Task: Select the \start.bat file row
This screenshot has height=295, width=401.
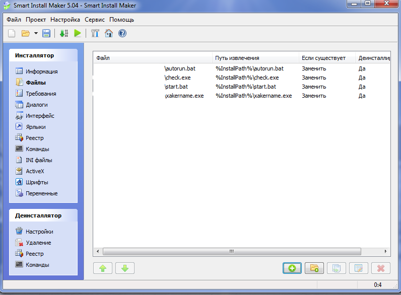Action: pos(241,87)
